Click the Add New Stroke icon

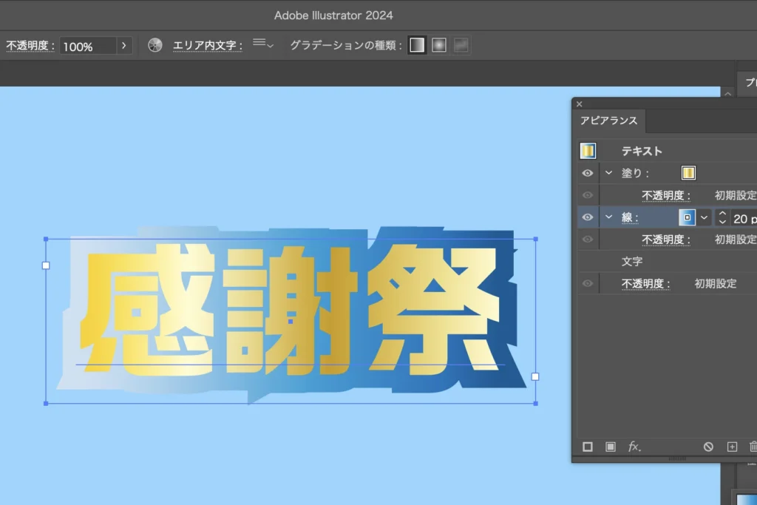click(588, 447)
